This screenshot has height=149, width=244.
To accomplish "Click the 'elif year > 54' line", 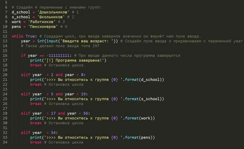I will pos(39,133).
